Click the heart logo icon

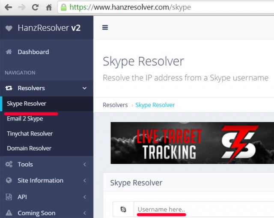click(9, 28)
